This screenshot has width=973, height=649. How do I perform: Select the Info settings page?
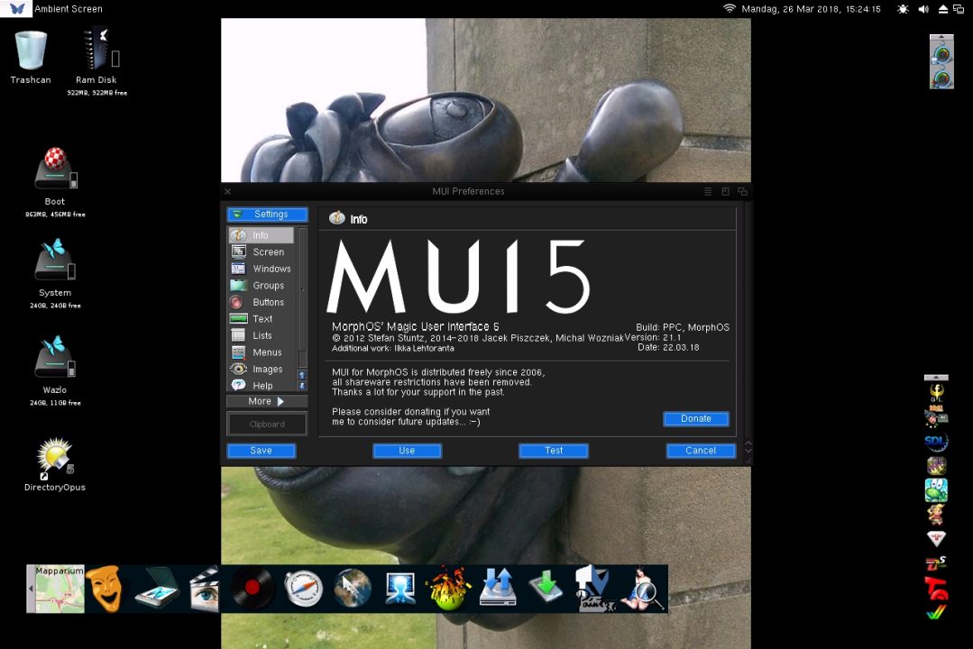pyautogui.click(x=262, y=235)
